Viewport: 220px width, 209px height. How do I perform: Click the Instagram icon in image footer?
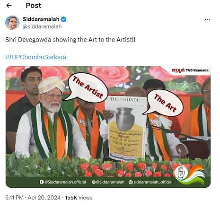point(131,182)
